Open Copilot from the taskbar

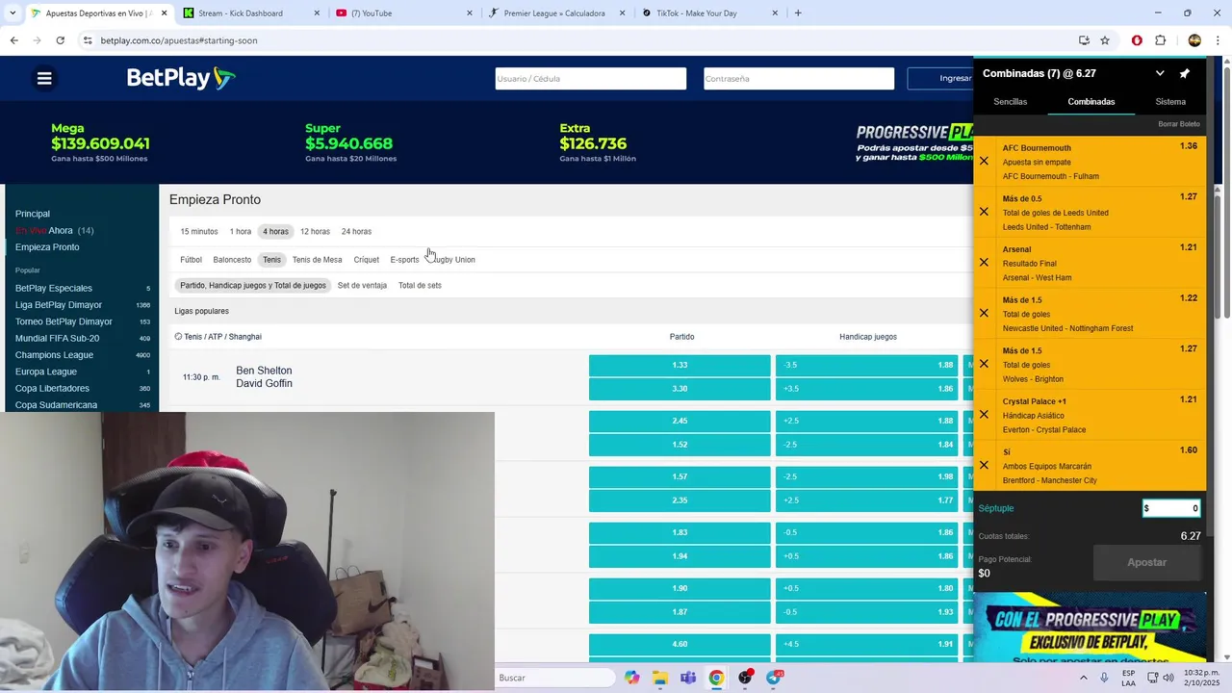631,679
